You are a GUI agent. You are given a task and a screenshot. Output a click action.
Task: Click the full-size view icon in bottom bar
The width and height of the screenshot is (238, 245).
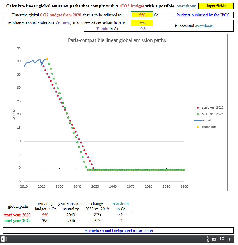pyautogui.click(x=230, y=239)
